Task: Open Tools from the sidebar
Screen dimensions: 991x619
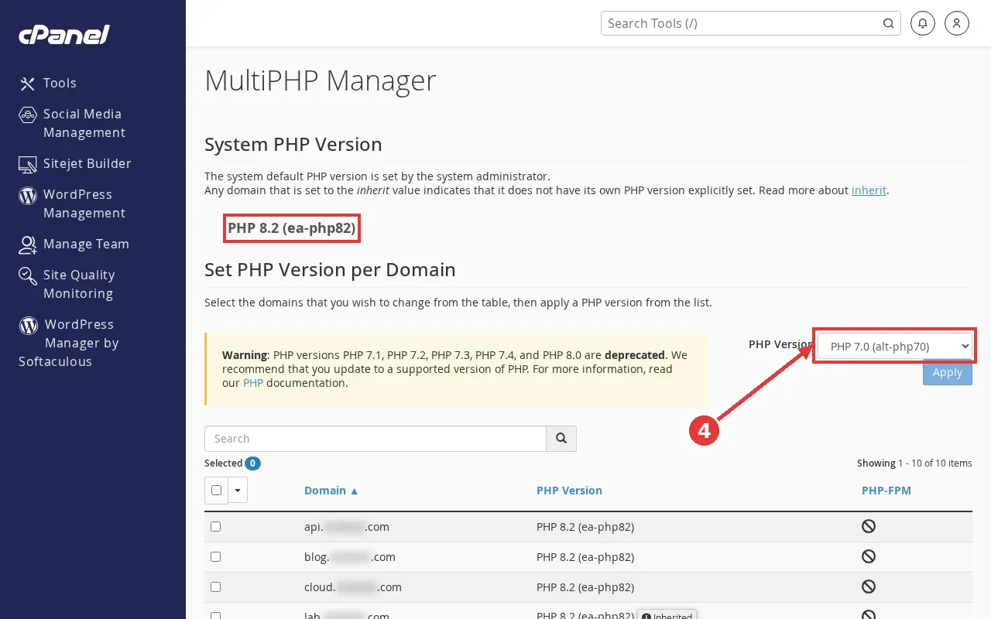Action: click(60, 83)
